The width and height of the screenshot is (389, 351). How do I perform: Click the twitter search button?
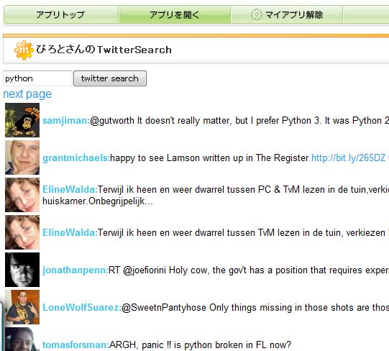[x=110, y=78]
